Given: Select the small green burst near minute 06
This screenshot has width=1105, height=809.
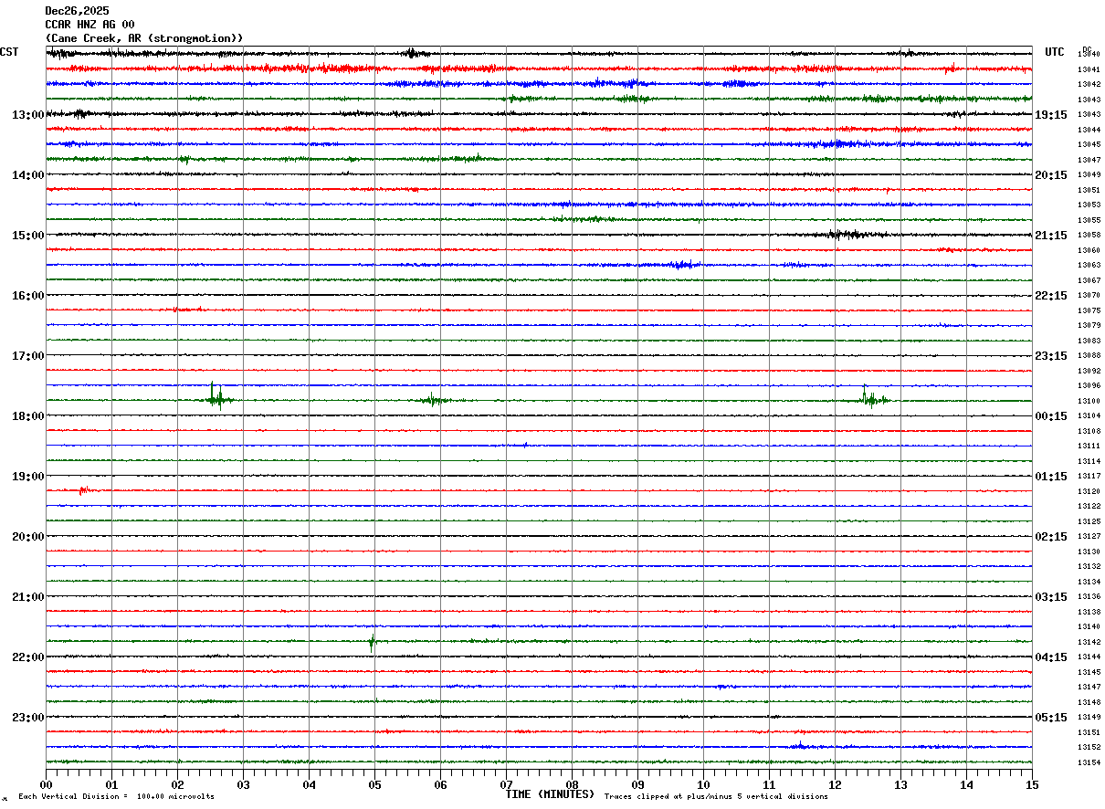Looking at the screenshot, I should (x=432, y=400).
